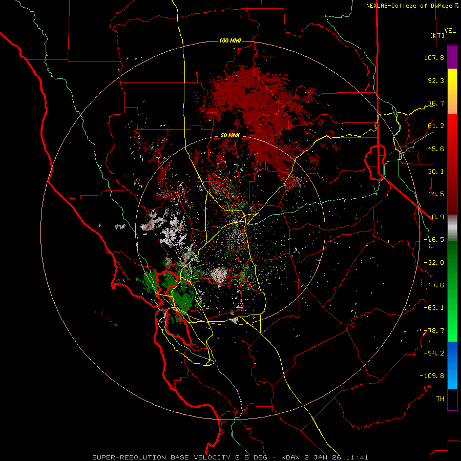Select the 92.3 scale value
This screenshot has width=461, height=461.
436,80
